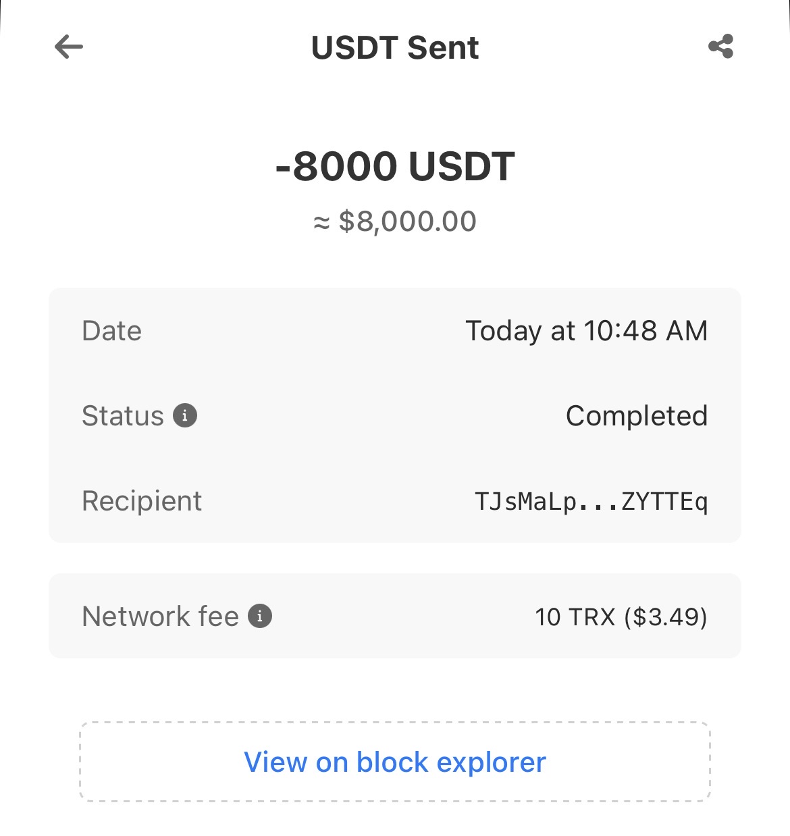
Task: Tap the Recipient label
Action: click(x=142, y=501)
